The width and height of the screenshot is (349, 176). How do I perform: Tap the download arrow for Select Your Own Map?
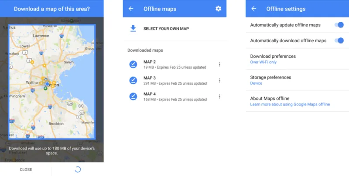[x=133, y=28]
